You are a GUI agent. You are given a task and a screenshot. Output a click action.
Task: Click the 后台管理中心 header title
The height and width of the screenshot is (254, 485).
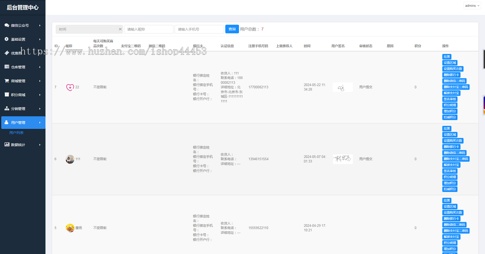(x=23, y=7)
